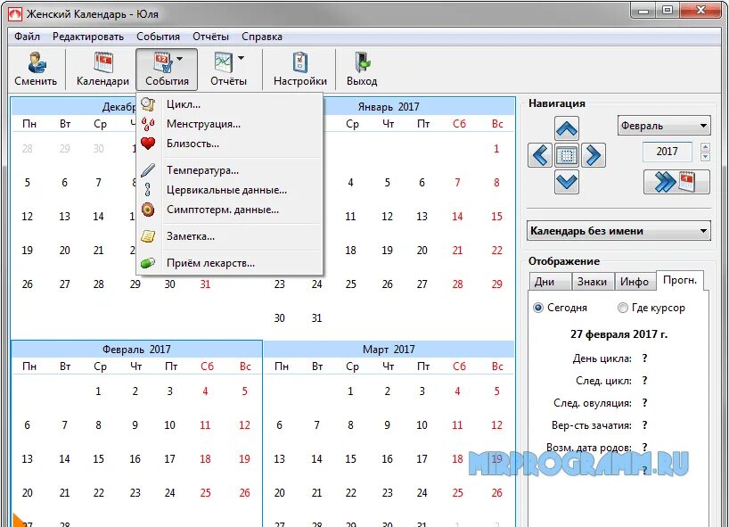This screenshot has width=729, height=527.
Task: Open the Календарь без имени dropdown
Action: point(618,231)
